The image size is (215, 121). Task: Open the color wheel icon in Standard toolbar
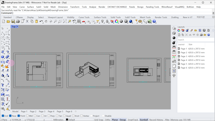117,21
